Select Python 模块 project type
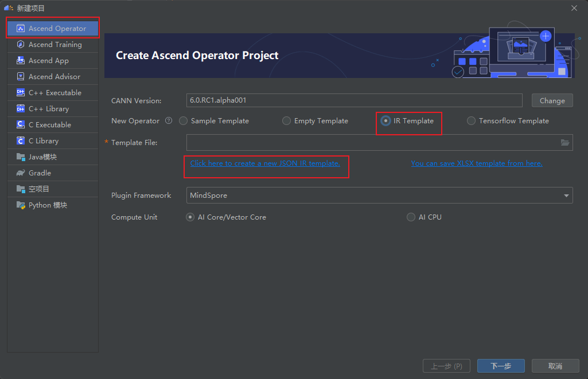The height and width of the screenshot is (379, 588). pos(53,205)
